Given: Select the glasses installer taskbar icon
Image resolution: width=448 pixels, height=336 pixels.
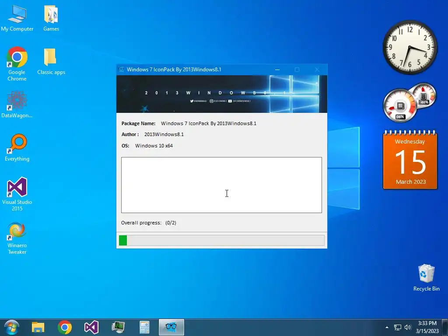Looking at the screenshot, I should pyautogui.click(x=171, y=327).
